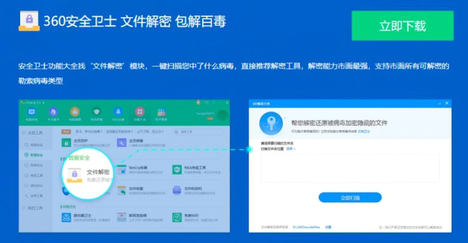Click the tool search input field
The width and height of the screenshot is (468, 243).
point(198,132)
